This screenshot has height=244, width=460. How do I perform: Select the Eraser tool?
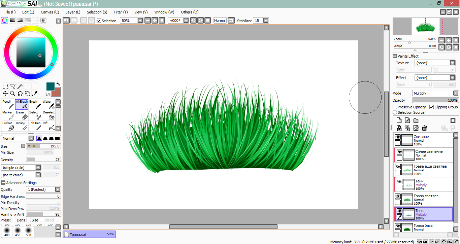point(22,115)
